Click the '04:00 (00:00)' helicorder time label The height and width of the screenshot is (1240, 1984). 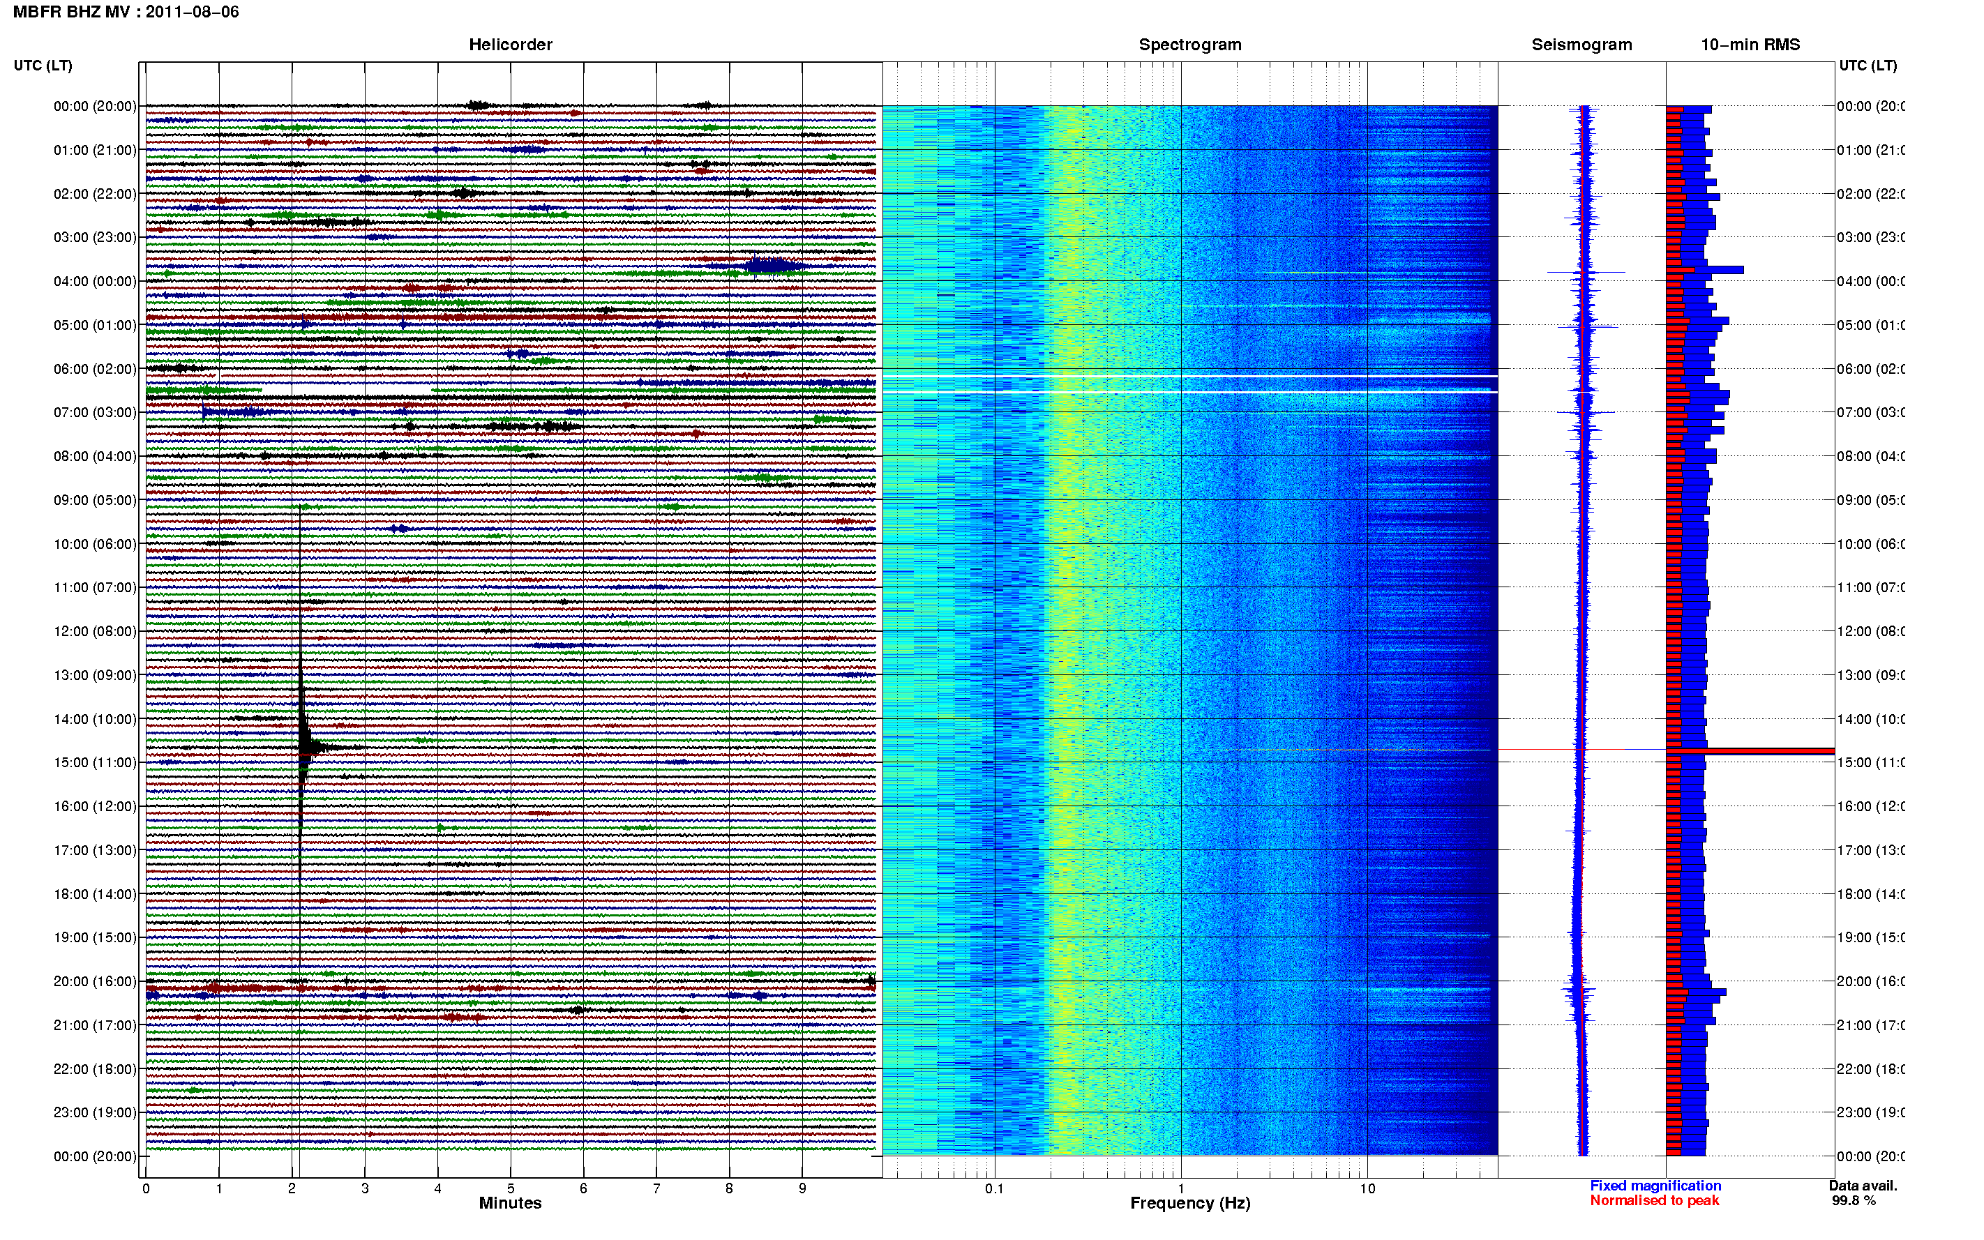[94, 281]
